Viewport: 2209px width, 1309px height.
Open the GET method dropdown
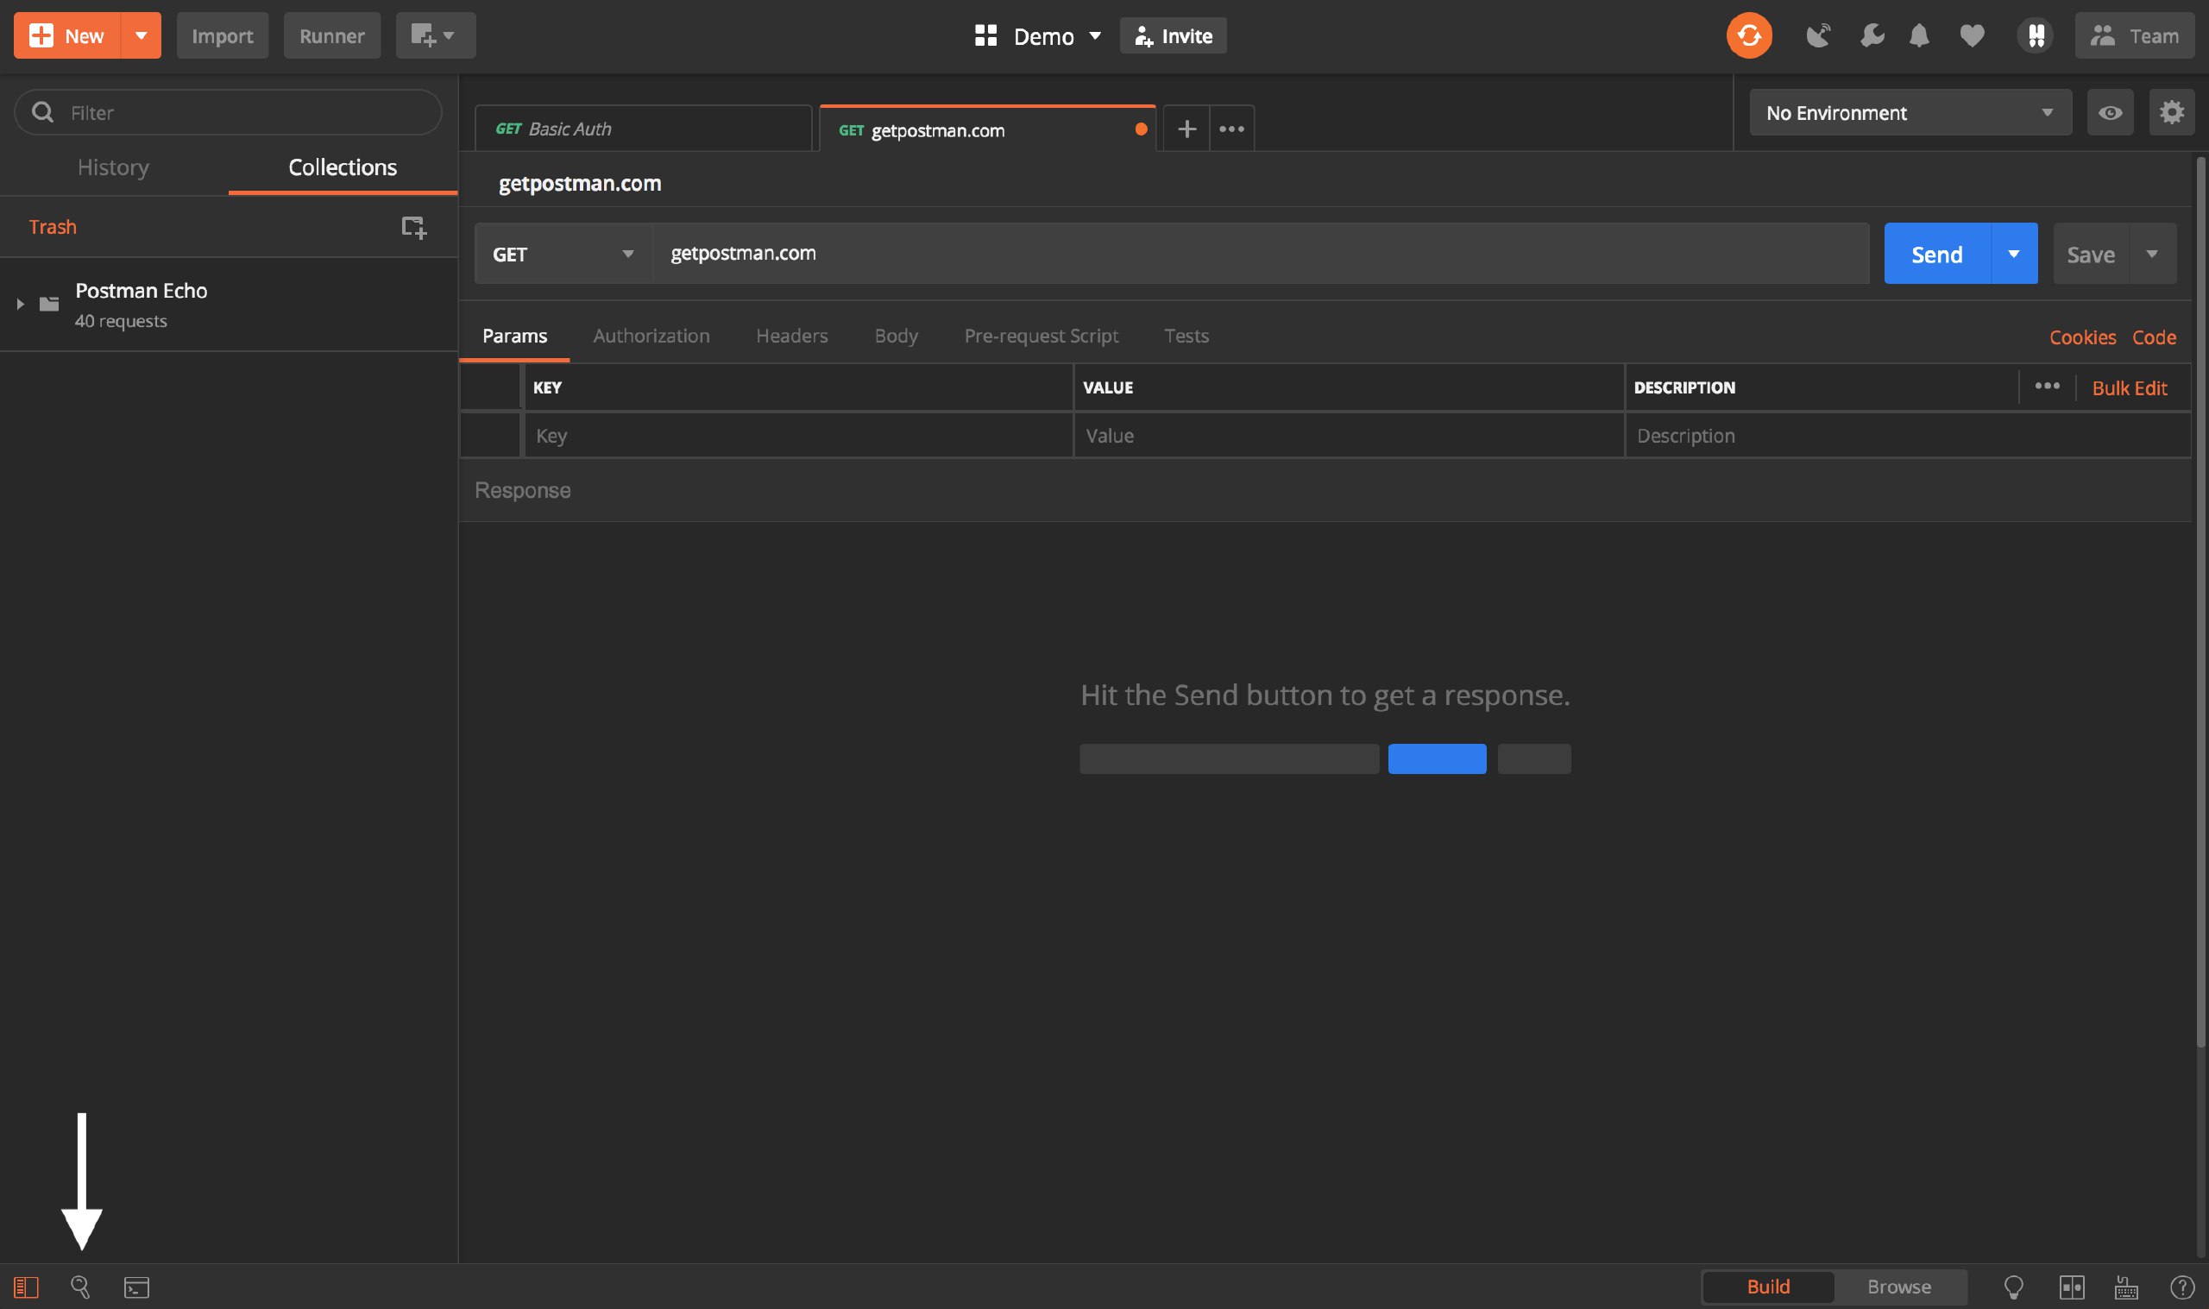(x=563, y=254)
